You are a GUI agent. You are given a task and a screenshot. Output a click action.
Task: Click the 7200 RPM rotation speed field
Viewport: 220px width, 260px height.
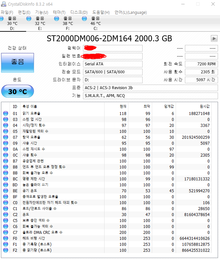(201, 64)
